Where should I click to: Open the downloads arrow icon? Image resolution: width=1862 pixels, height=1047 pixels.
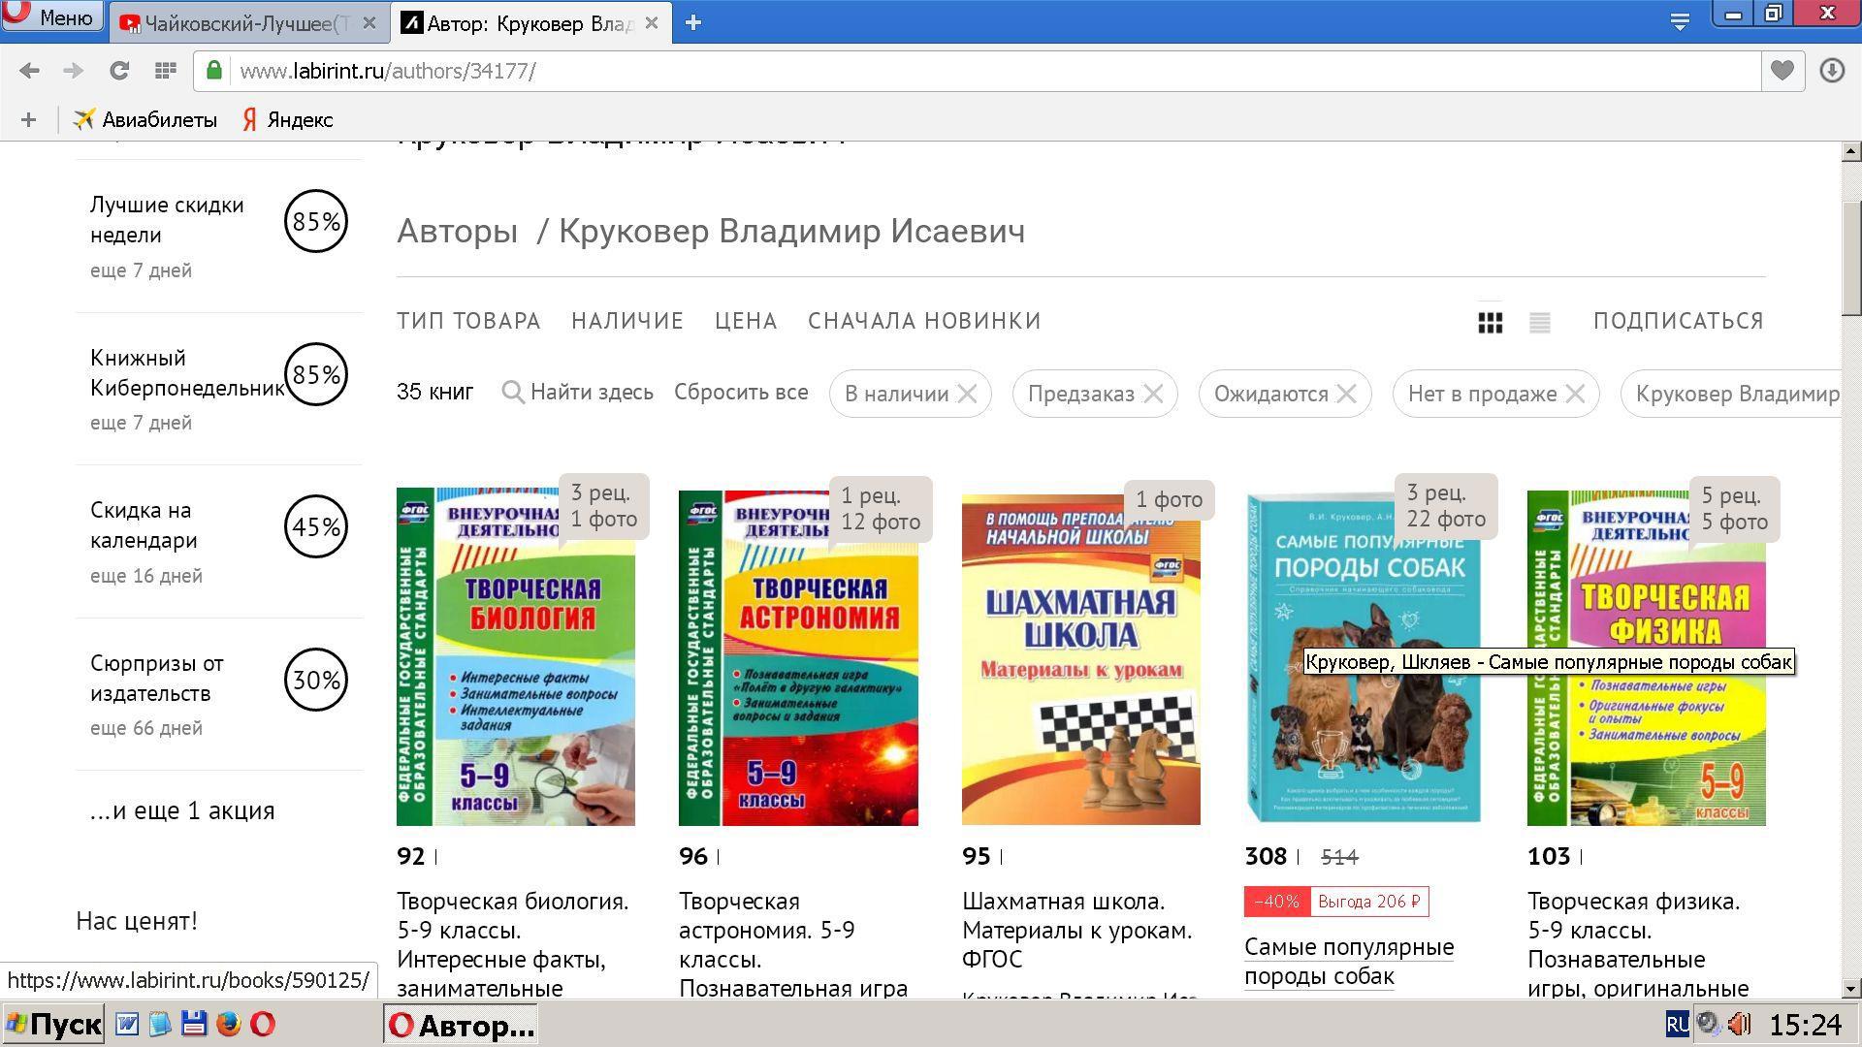coord(1831,71)
